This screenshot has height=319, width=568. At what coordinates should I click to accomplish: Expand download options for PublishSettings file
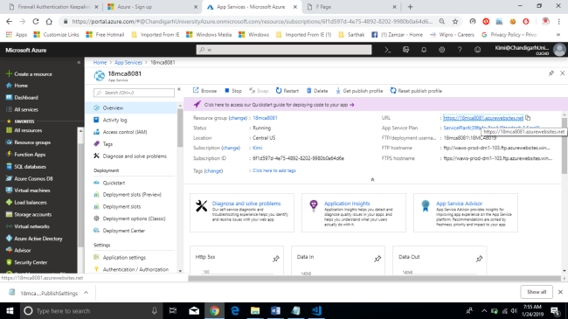(x=86, y=293)
